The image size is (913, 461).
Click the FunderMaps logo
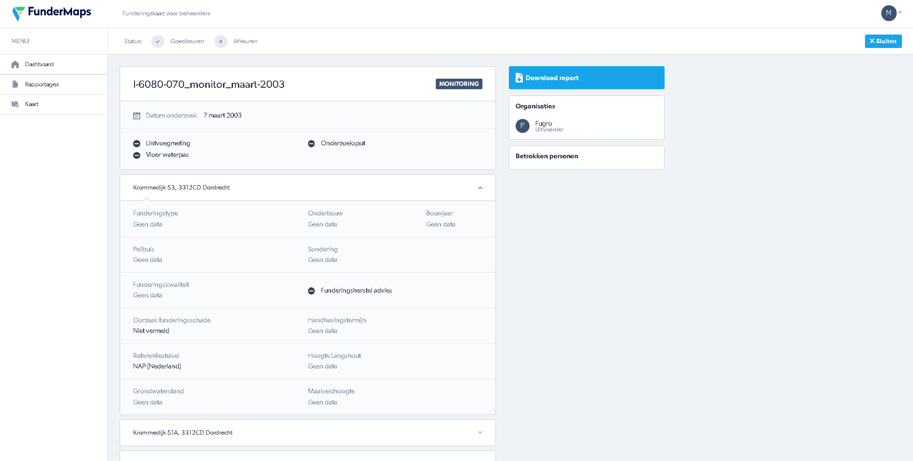52,13
